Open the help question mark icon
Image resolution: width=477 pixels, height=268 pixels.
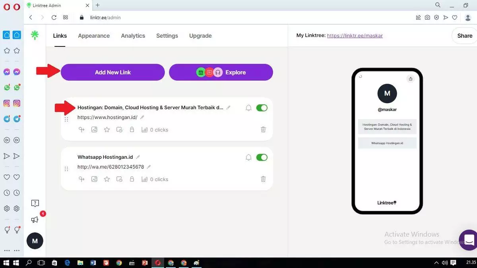35,203
